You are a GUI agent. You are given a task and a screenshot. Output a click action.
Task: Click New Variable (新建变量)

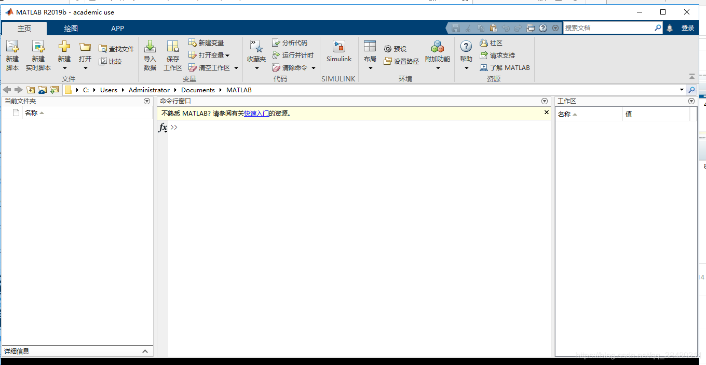206,43
